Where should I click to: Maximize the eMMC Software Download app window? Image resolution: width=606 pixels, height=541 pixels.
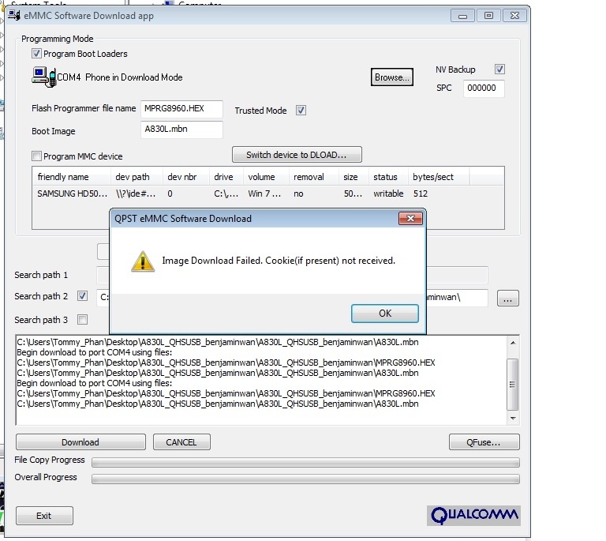coord(489,16)
